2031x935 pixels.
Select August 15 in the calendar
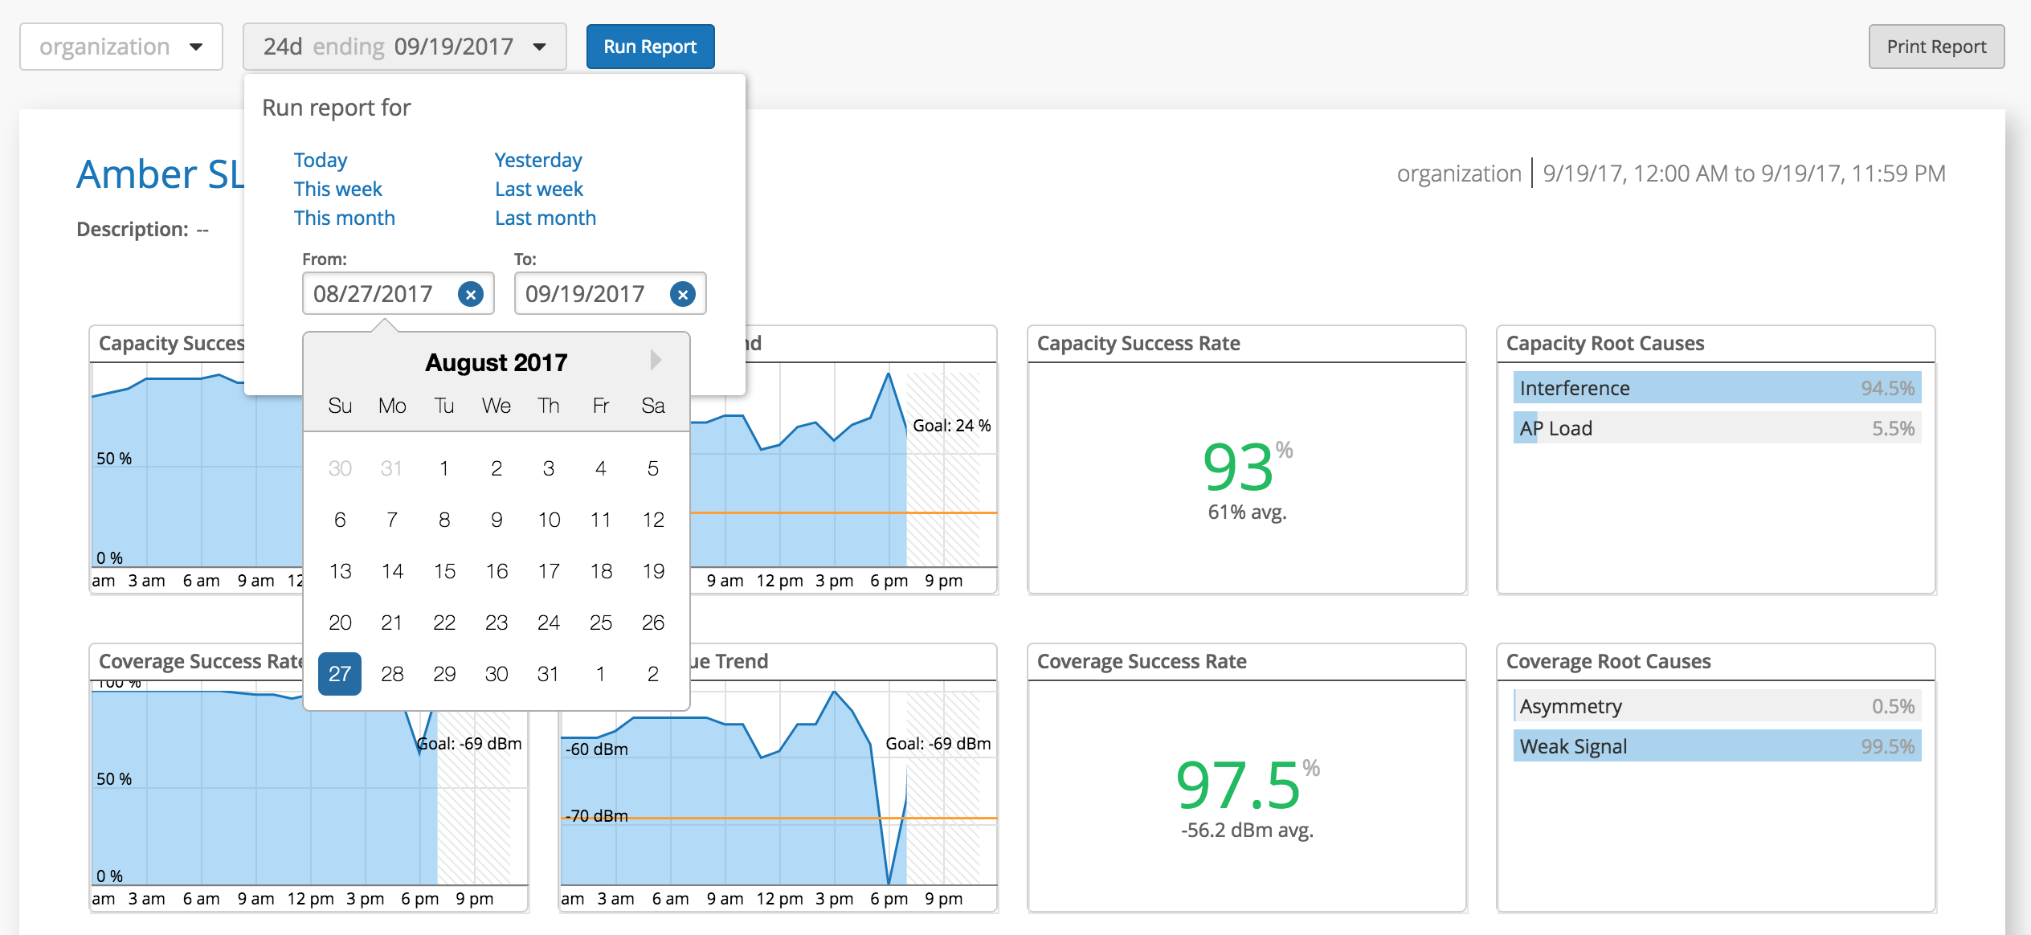pos(444,571)
